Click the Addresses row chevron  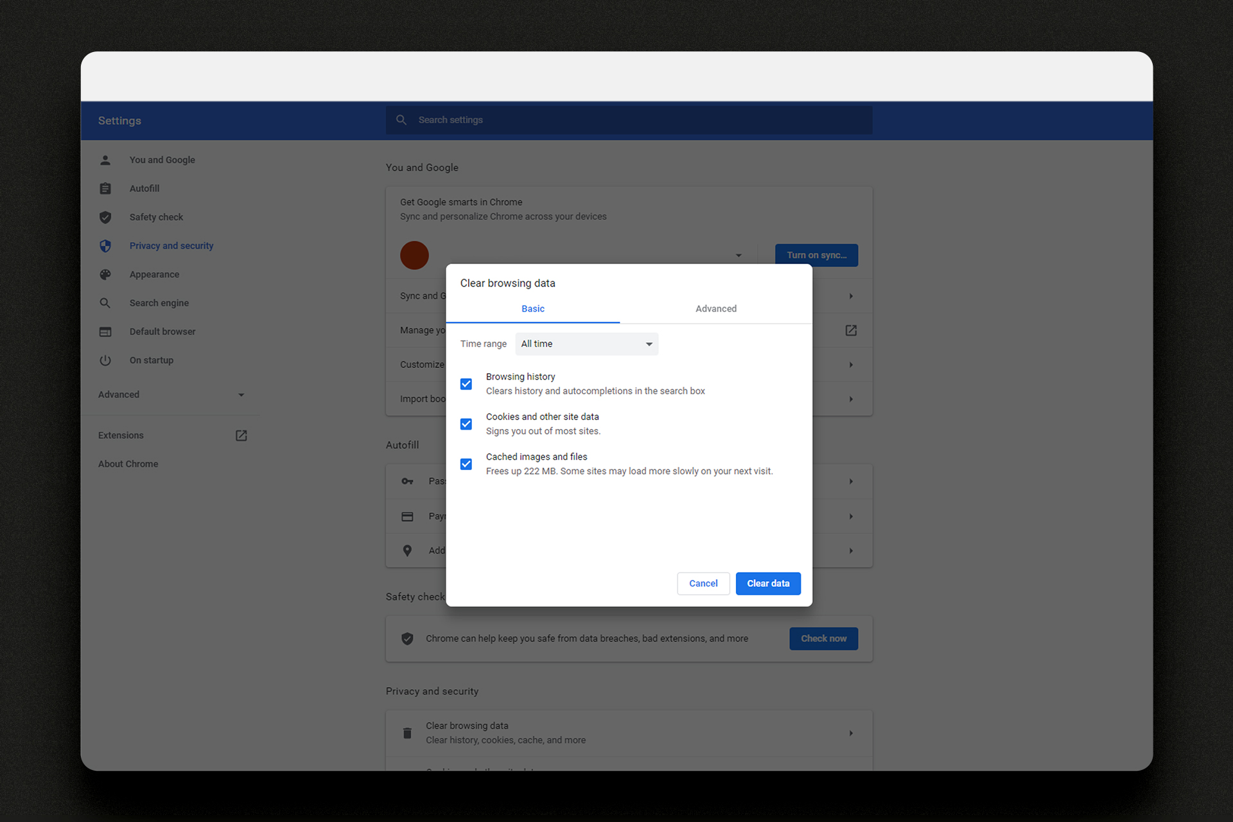coord(851,550)
